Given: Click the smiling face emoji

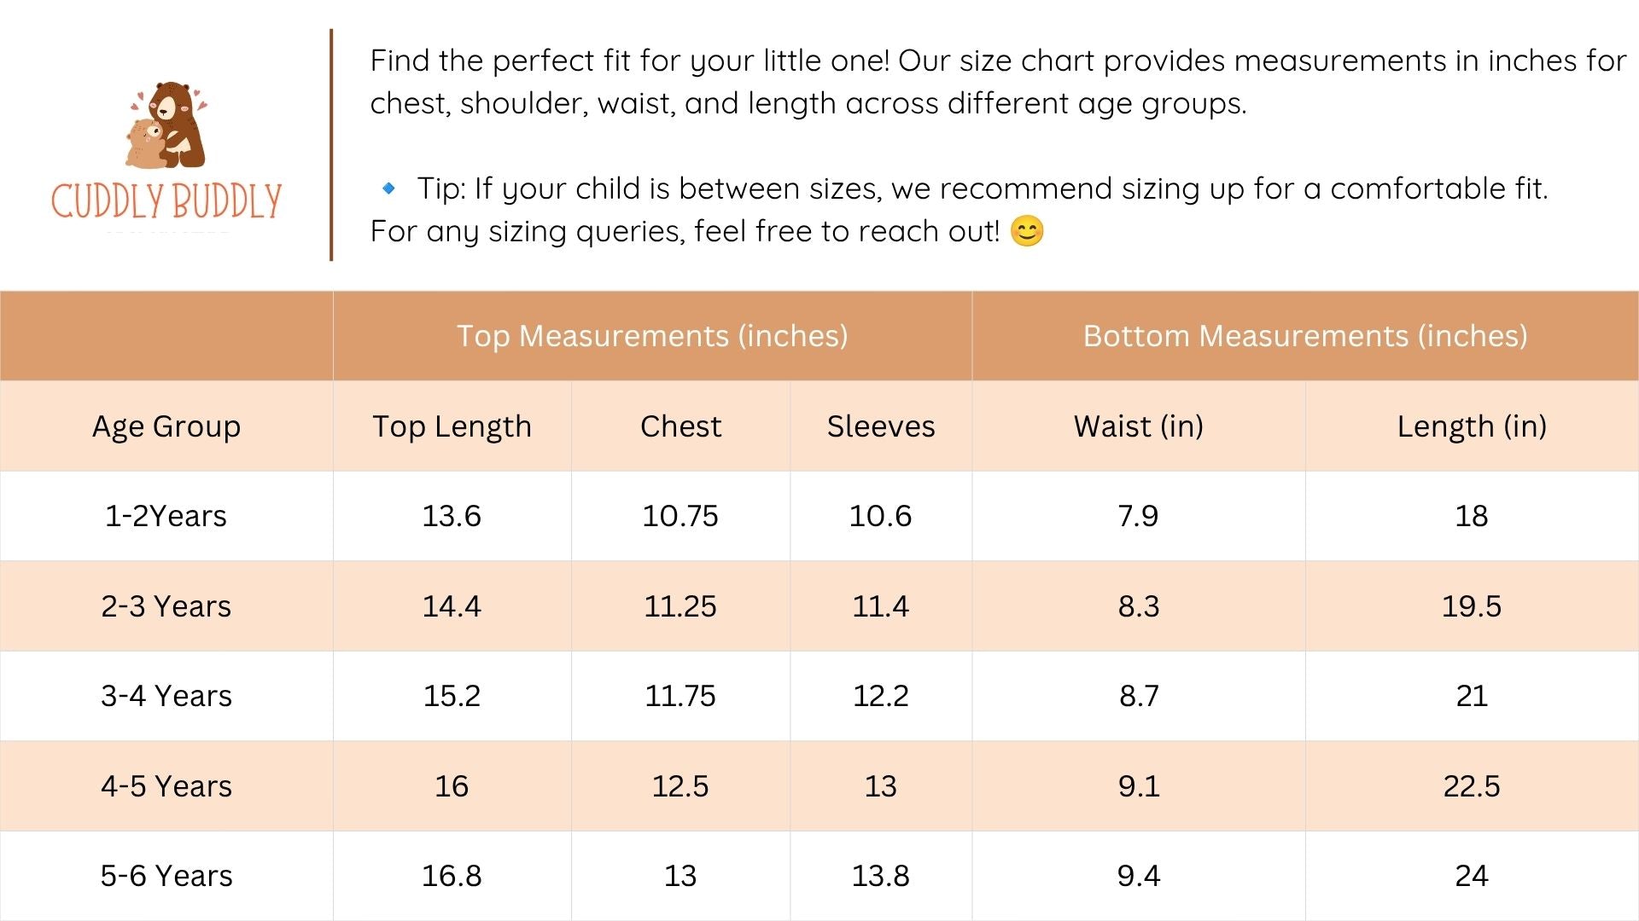Looking at the screenshot, I should click(x=1027, y=231).
